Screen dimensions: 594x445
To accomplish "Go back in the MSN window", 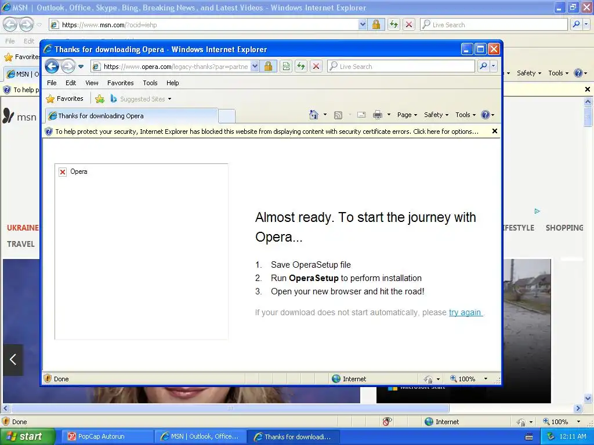I will tap(10, 24).
